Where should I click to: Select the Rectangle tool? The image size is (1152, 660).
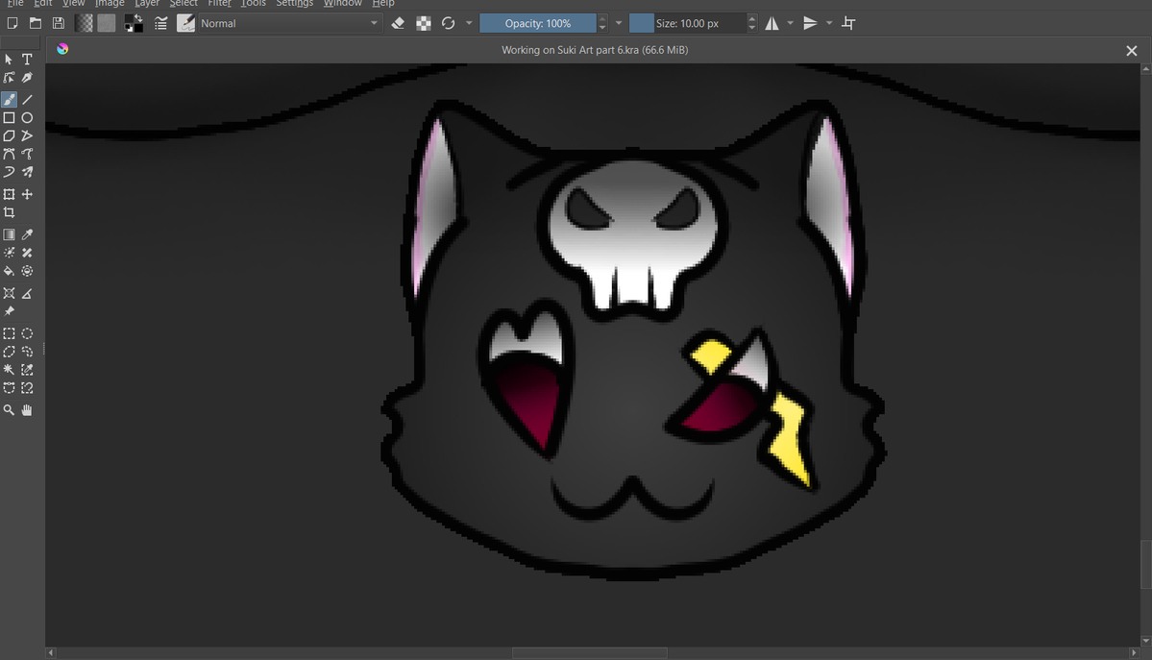coord(9,117)
